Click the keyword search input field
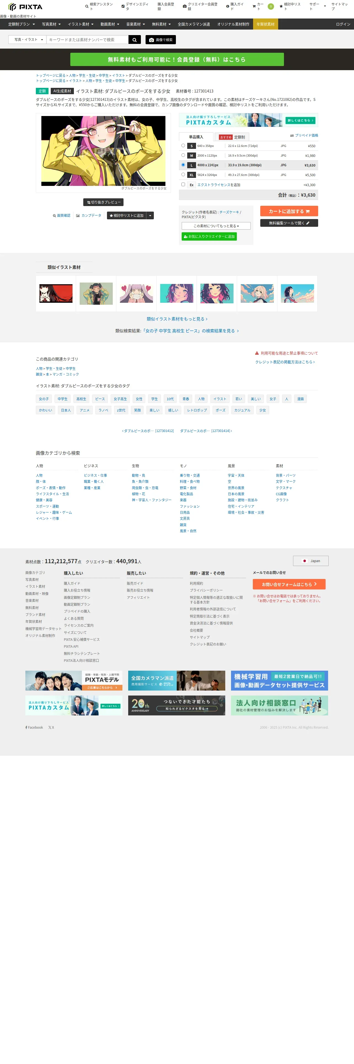Screen dimensions: 354x1064 (87, 40)
